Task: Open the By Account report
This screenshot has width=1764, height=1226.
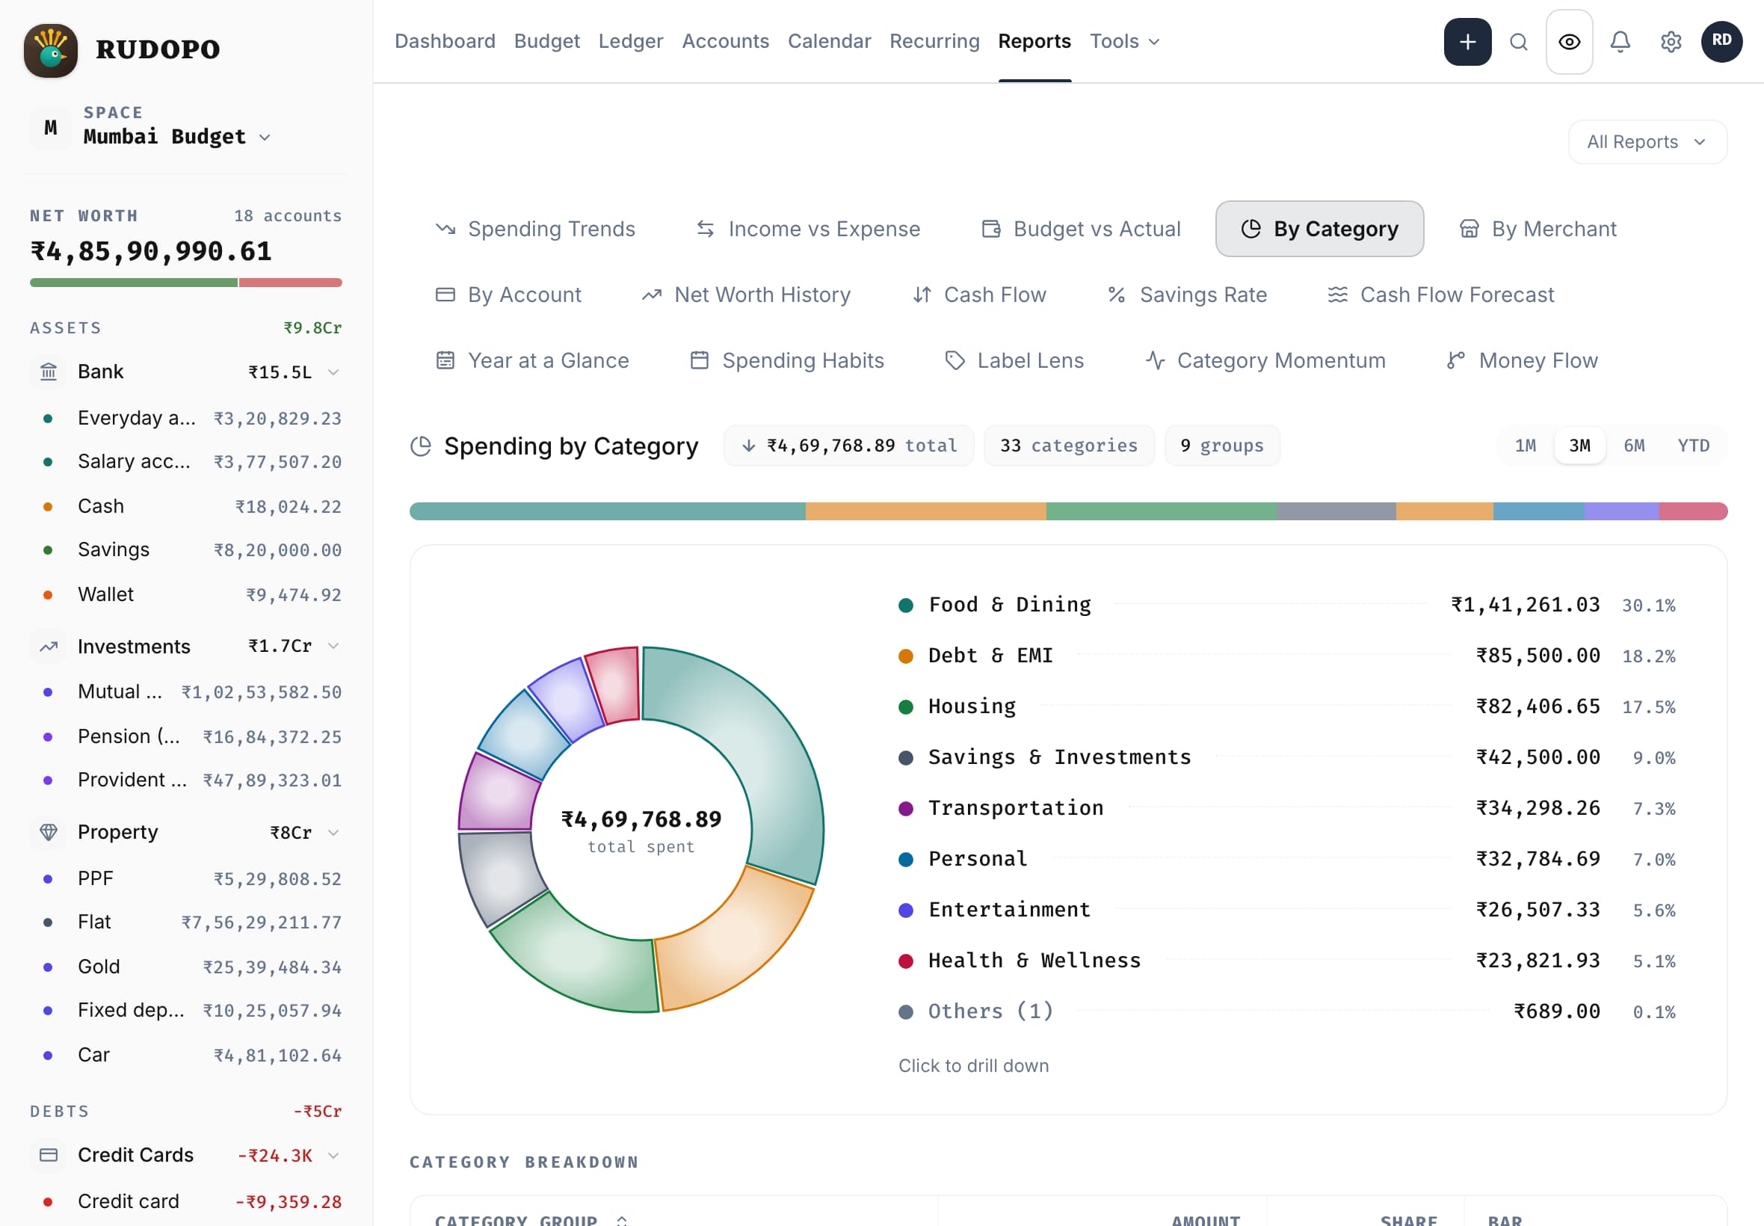Action: tap(508, 295)
